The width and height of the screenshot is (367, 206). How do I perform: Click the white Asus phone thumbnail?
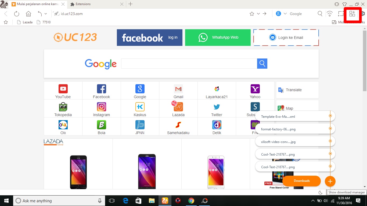pyautogui.click(x=216, y=172)
